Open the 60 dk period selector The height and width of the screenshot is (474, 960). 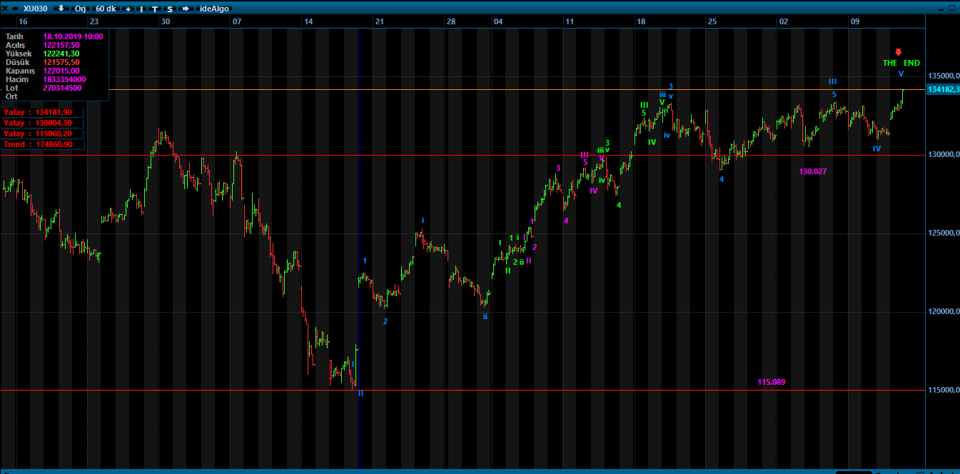coord(106,9)
